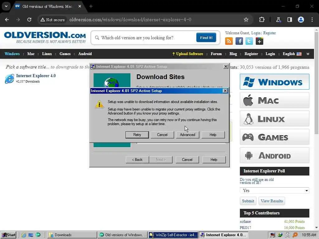Reload the page with the refresh icon

[x=29, y=20]
